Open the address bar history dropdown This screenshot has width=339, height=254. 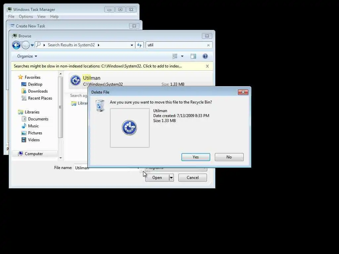pos(132,45)
